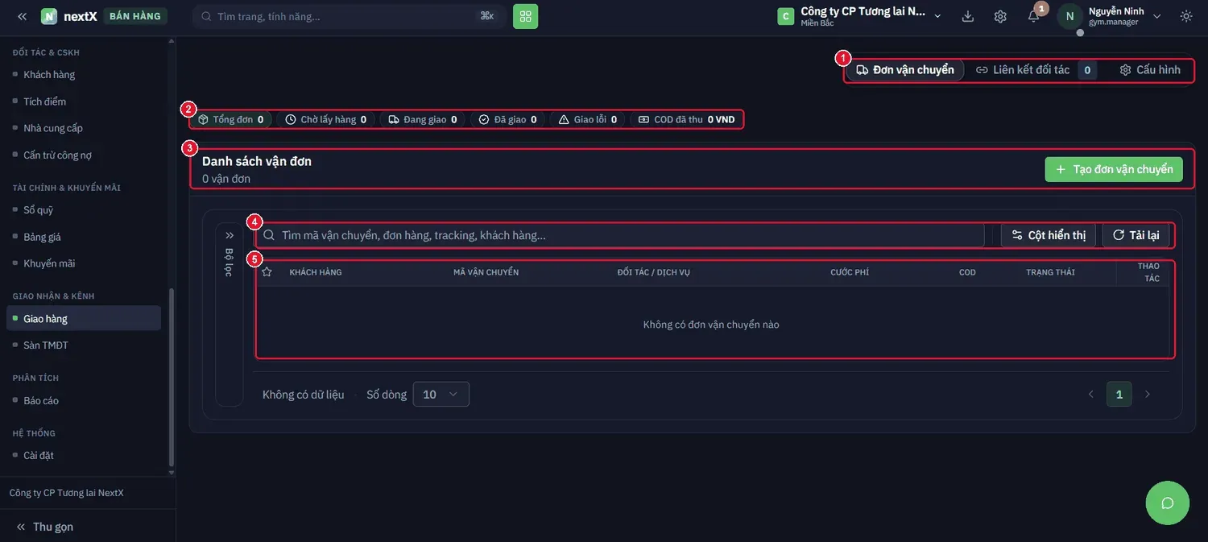
Task: Open the header settings gear icon
Action: coord(1000,16)
